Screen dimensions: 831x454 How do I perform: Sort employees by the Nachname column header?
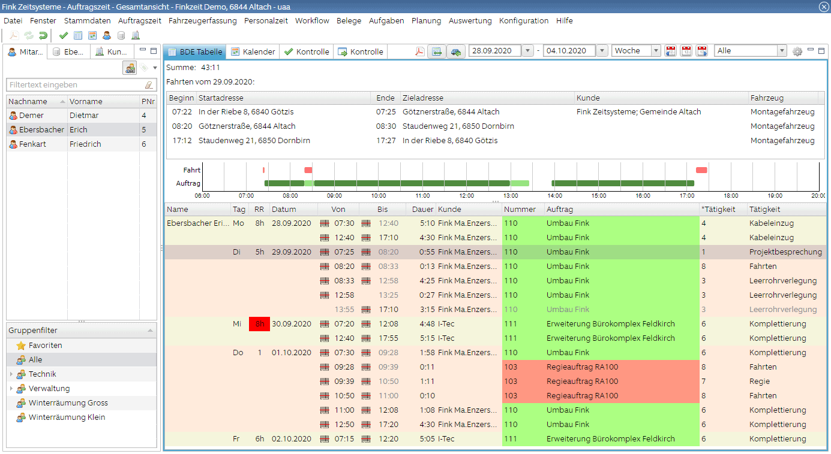pyautogui.click(x=36, y=102)
